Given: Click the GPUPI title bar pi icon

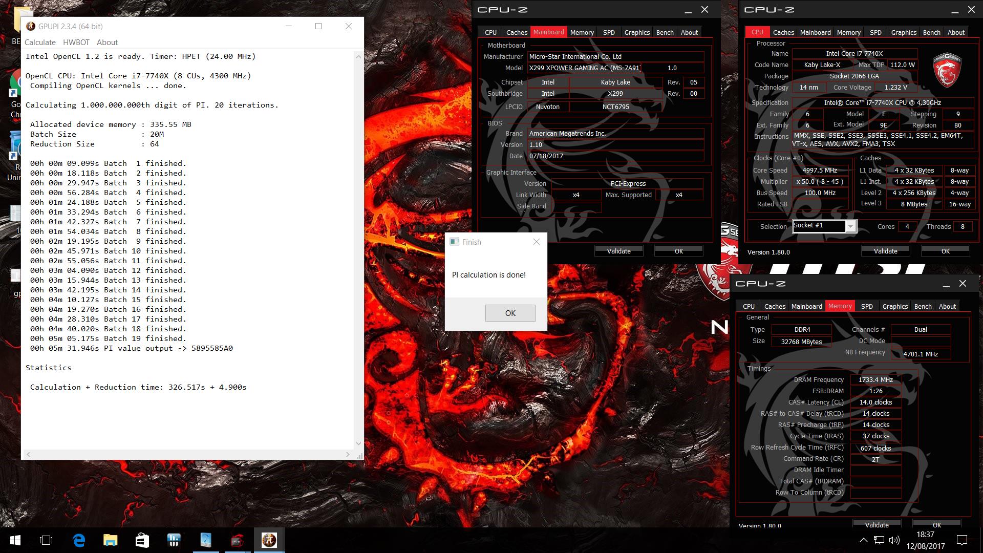Looking at the screenshot, I should tap(31, 26).
